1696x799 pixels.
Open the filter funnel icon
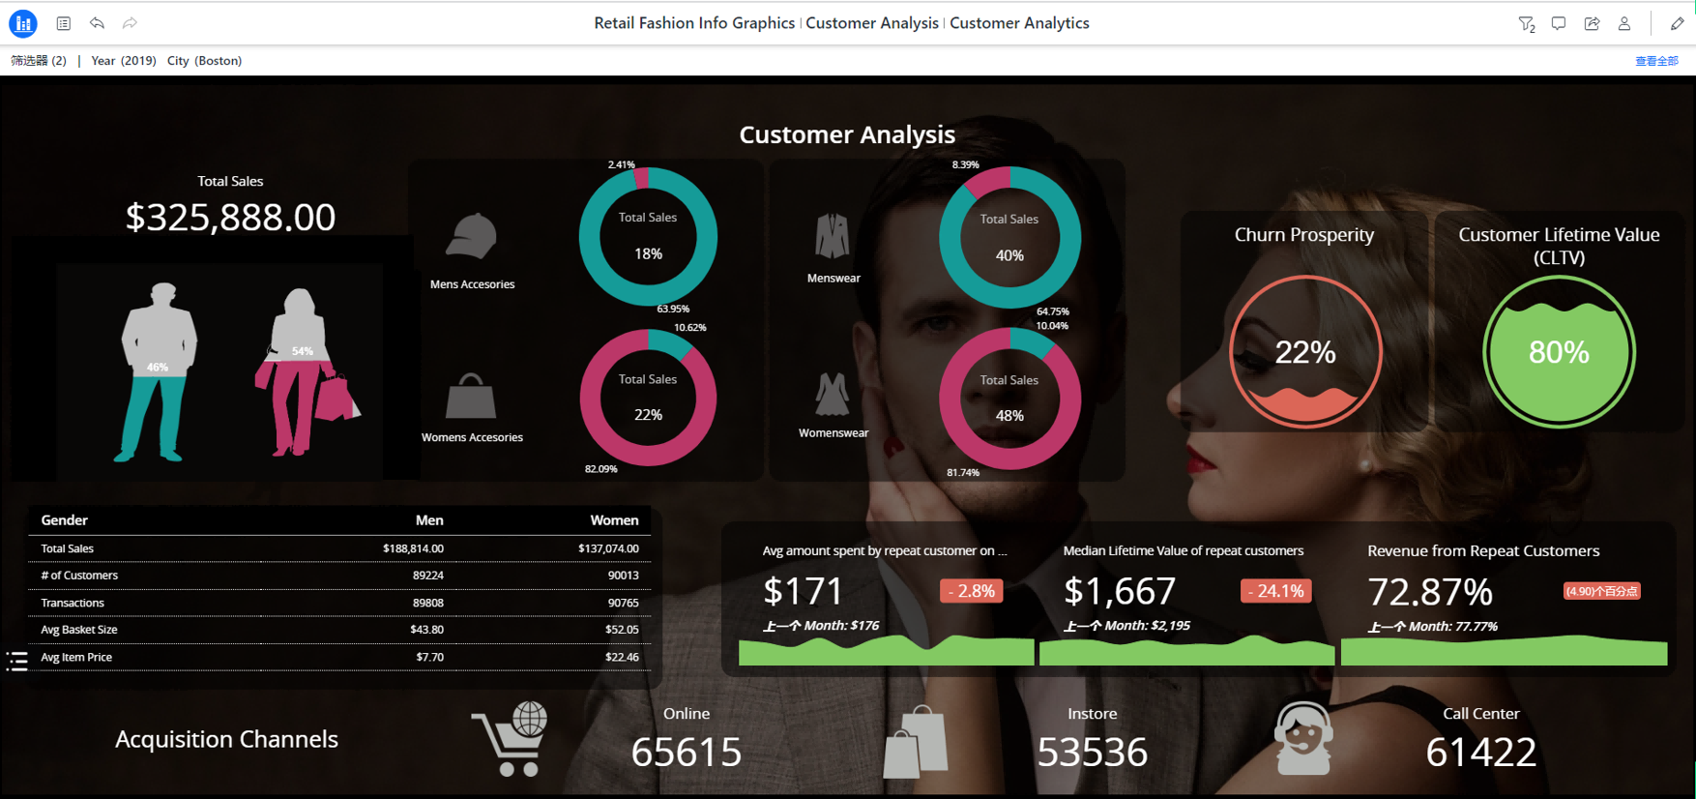coord(1527,24)
